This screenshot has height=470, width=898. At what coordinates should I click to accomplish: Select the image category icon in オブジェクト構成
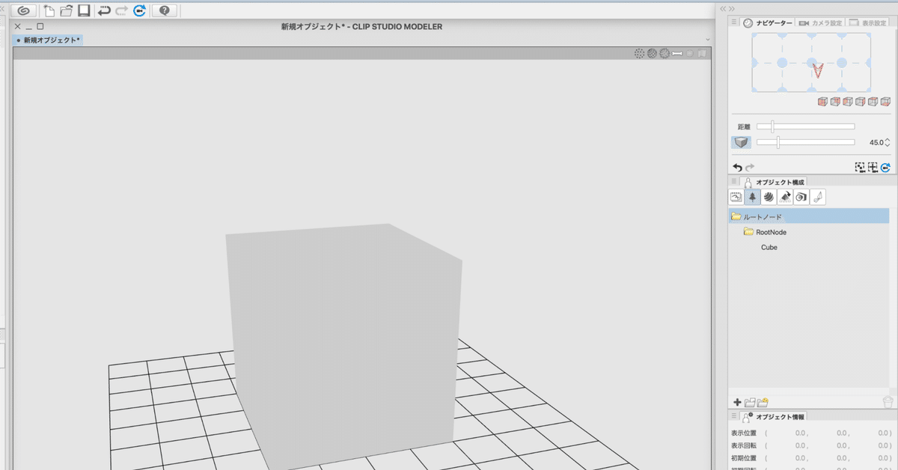pos(736,197)
